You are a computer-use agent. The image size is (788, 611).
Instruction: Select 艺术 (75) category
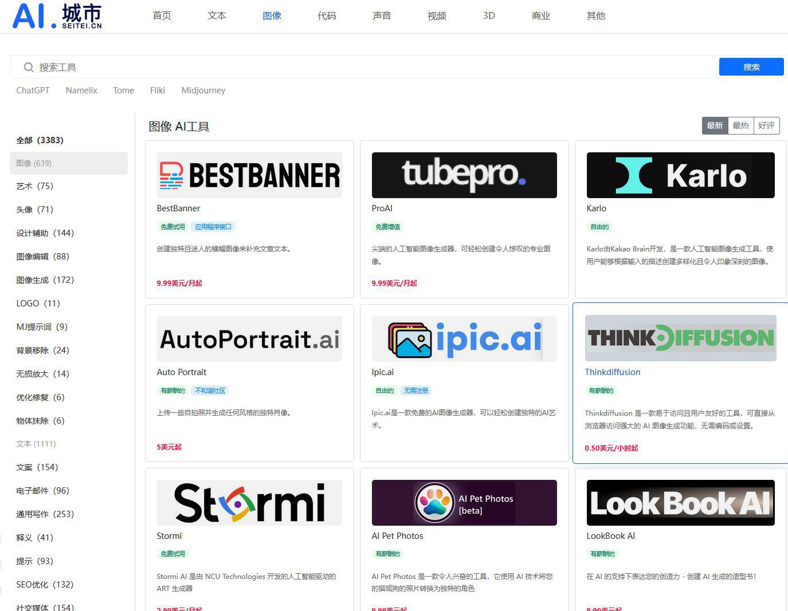point(34,186)
